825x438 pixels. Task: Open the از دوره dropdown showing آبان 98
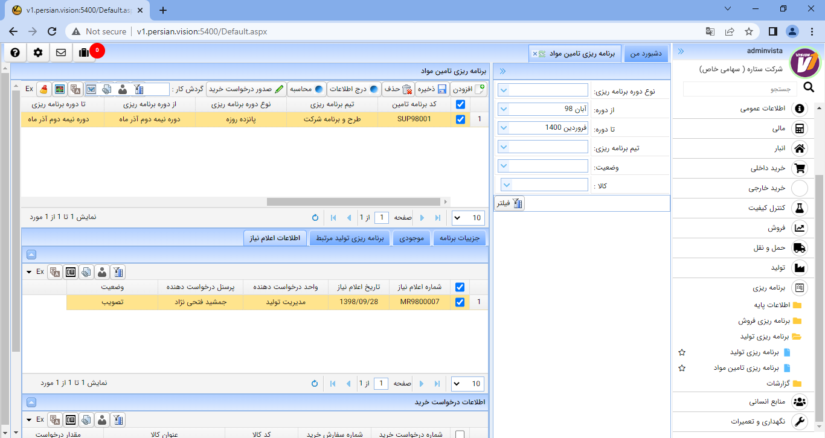pyautogui.click(x=504, y=109)
